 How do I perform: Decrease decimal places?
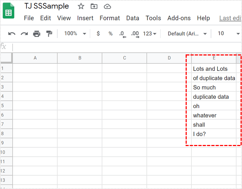point(122,34)
